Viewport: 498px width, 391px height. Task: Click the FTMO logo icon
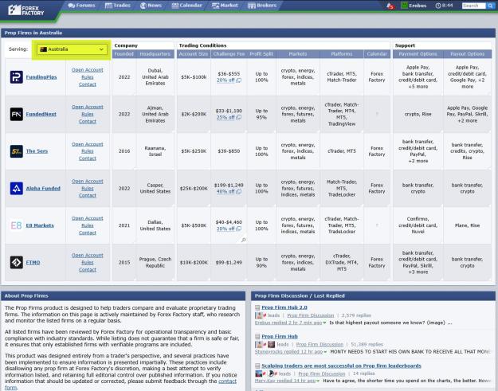coord(17,263)
